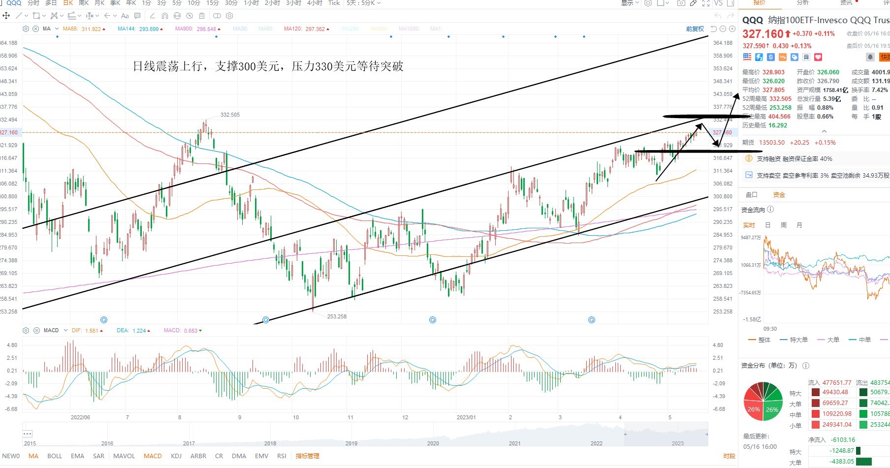
Task: Switch to the 周K weekly chart tab
Action: pyautogui.click(x=84, y=3)
